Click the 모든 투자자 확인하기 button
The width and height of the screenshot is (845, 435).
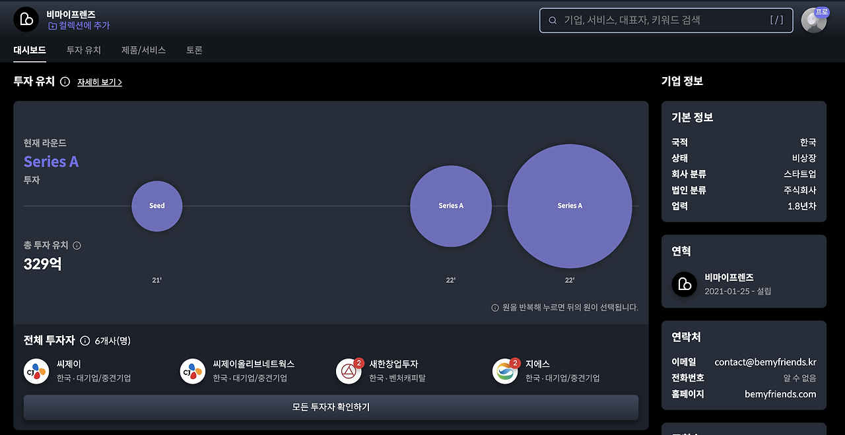[x=331, y=407]
